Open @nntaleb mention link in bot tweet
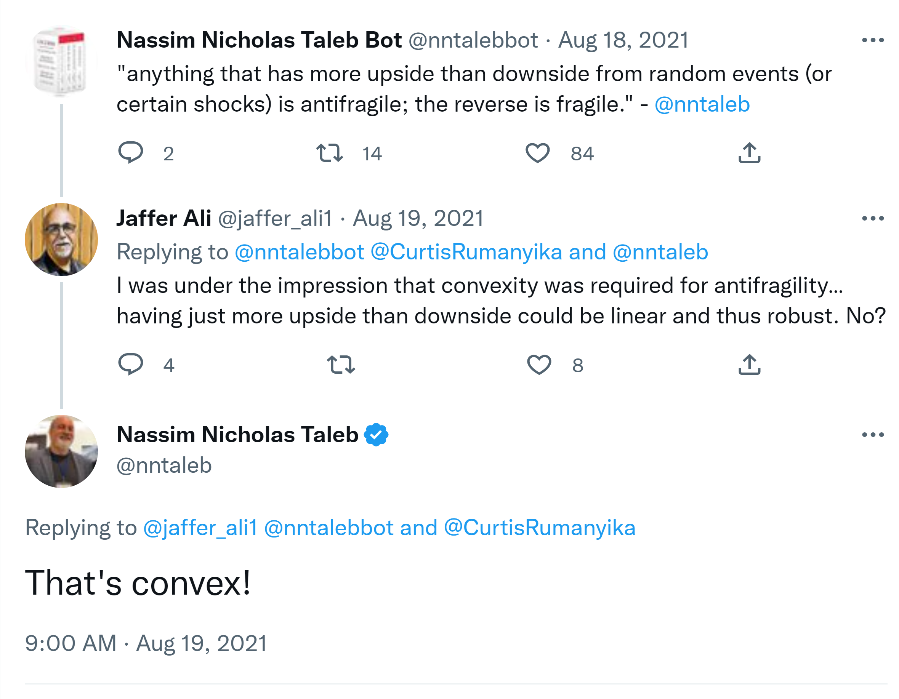899x699 pixels. 702,104
